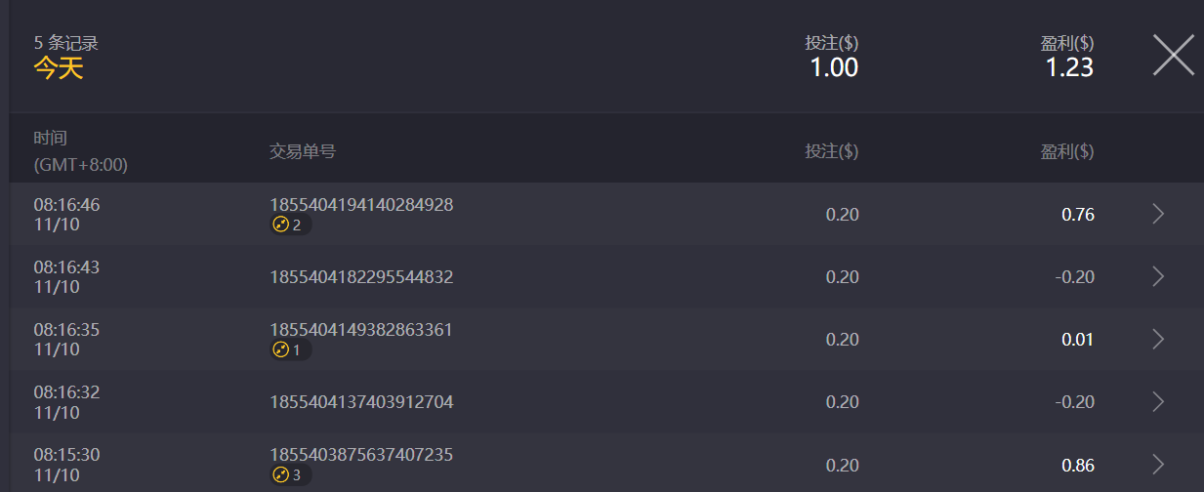Click the yellow badge icon labeled 2

coord(281,225)
